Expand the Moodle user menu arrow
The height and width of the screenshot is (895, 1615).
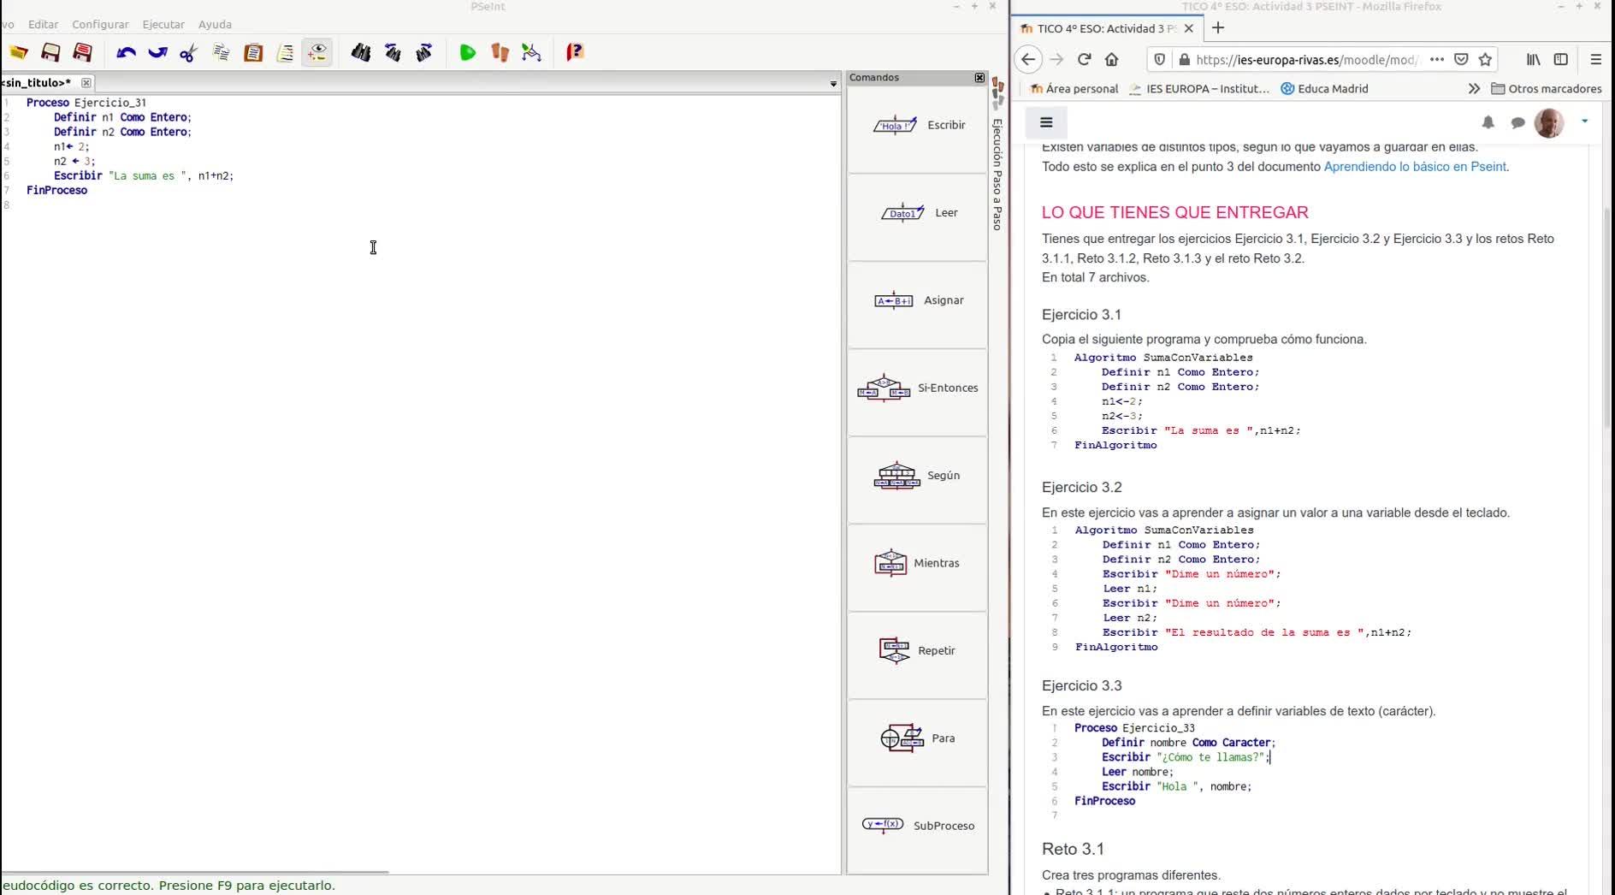click(1584, 122)
